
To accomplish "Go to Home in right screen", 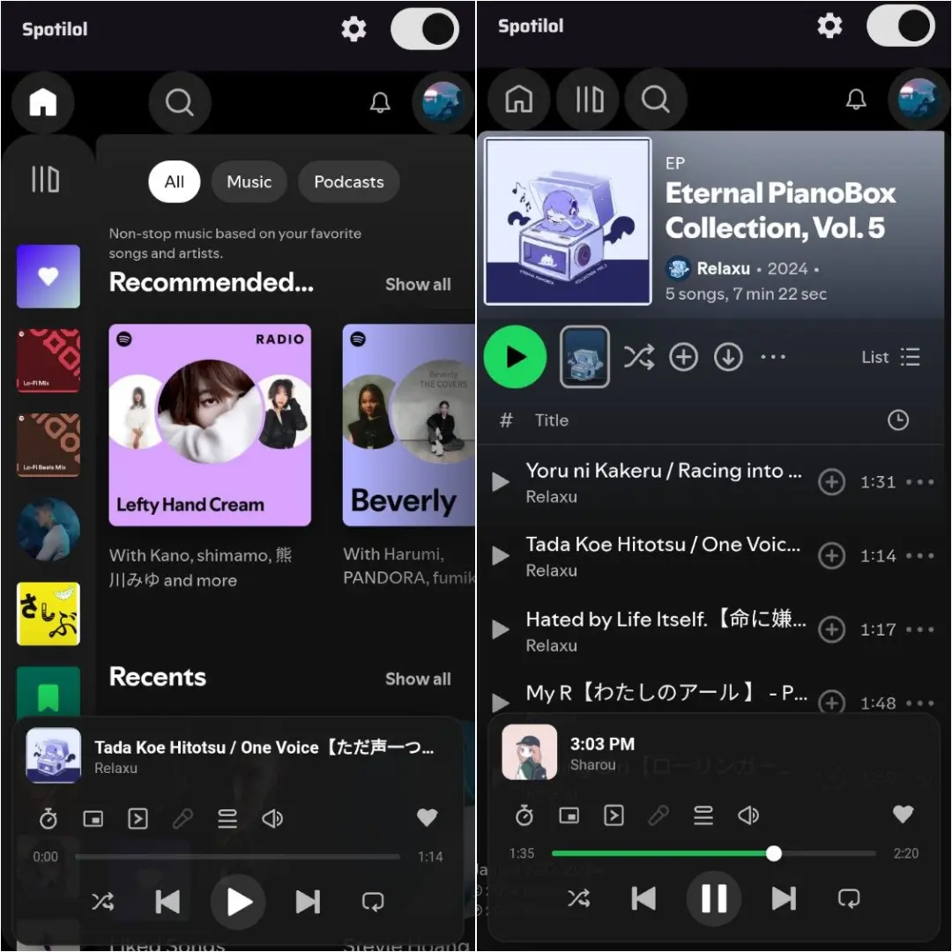I will coord(519,99).
